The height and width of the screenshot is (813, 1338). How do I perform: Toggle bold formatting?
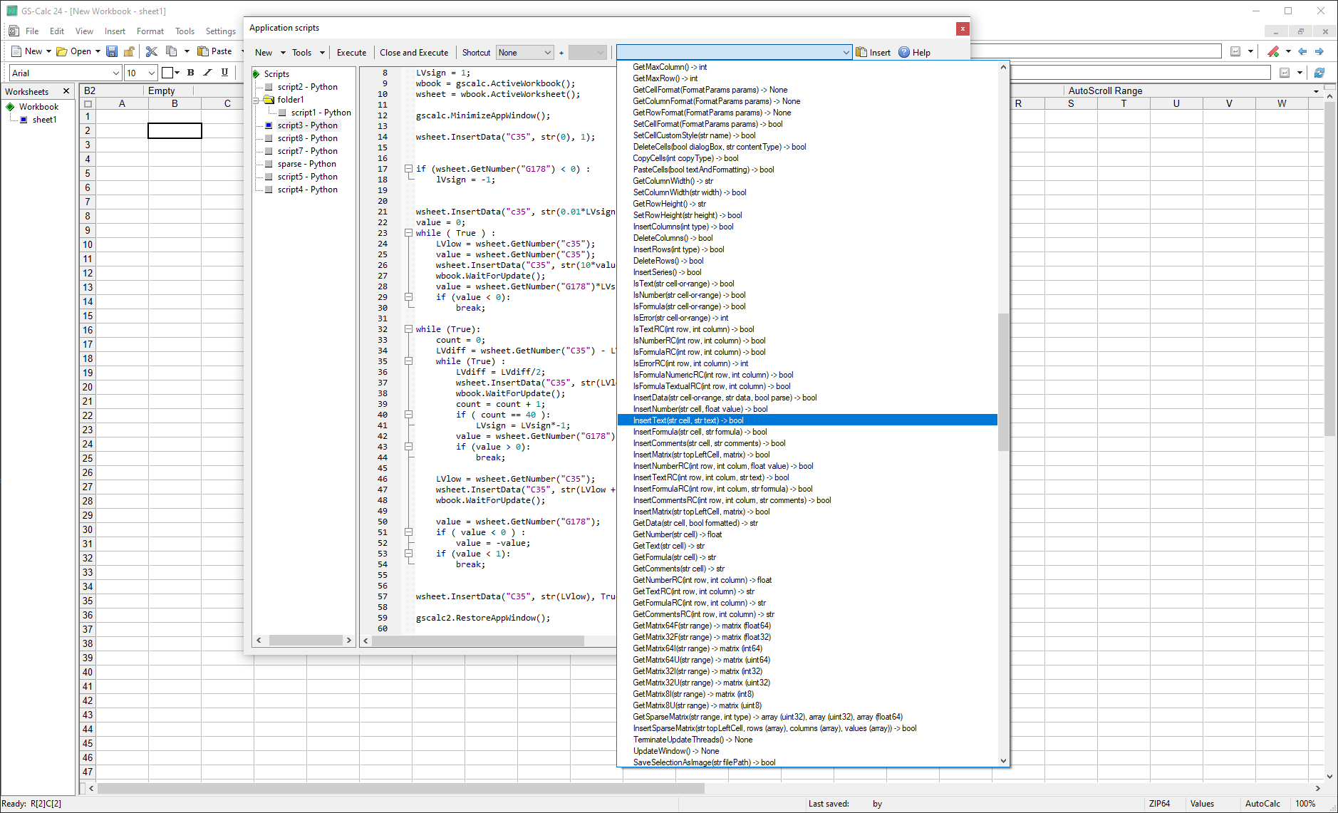(x=190, y=72)
